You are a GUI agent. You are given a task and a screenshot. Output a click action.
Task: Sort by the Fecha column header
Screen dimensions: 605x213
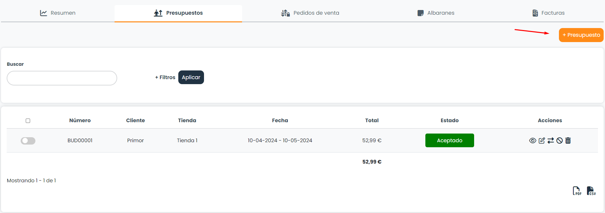pos(280,121)
